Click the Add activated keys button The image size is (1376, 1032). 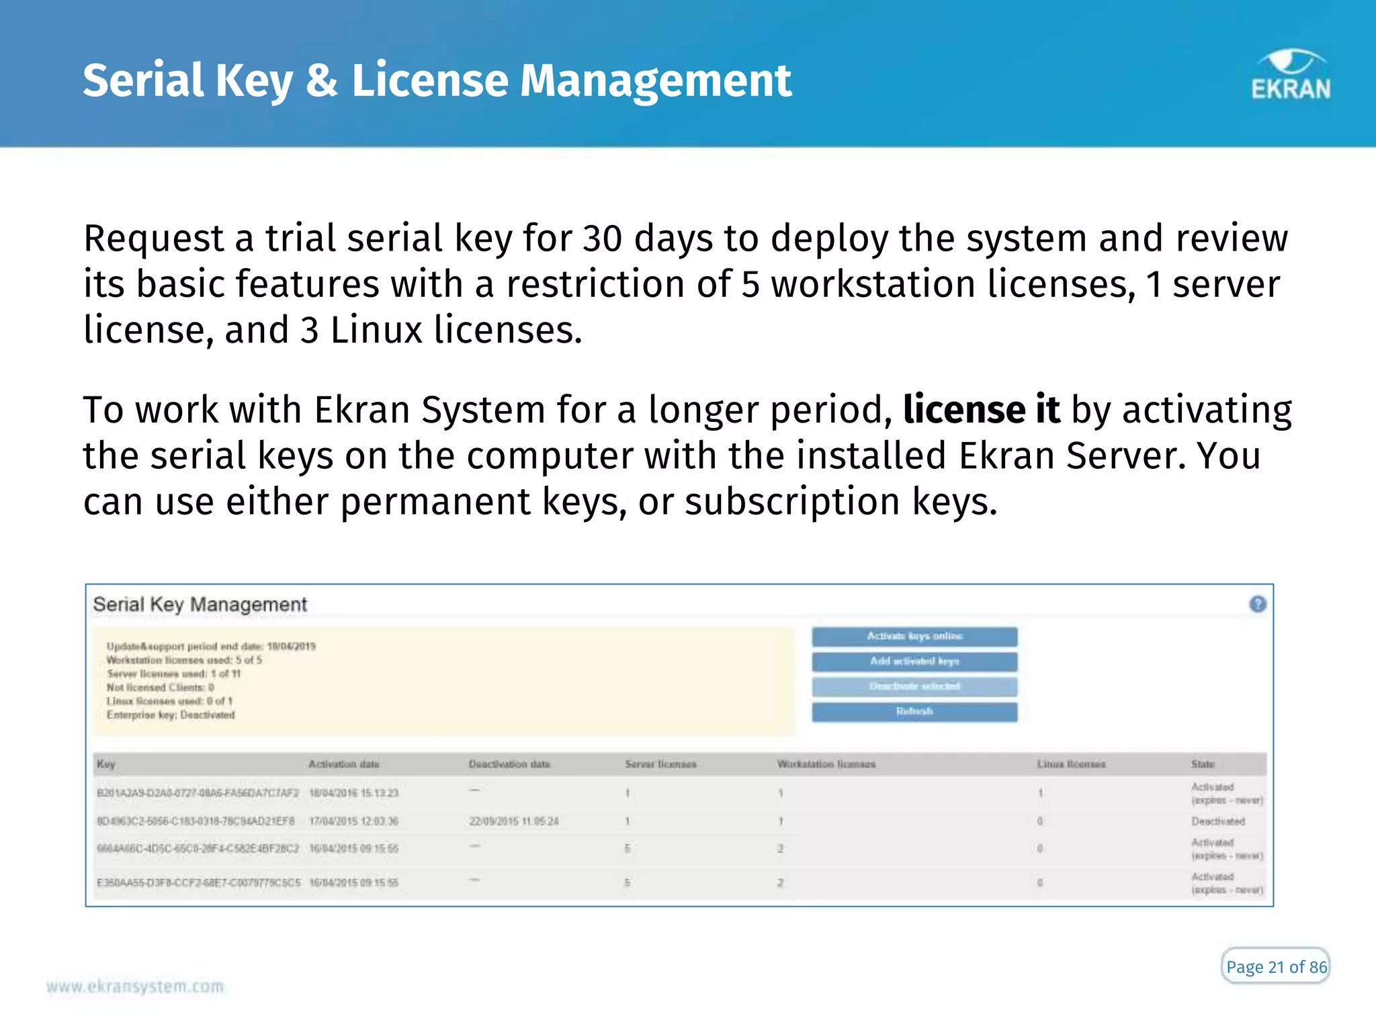click(x=914, y=662)
